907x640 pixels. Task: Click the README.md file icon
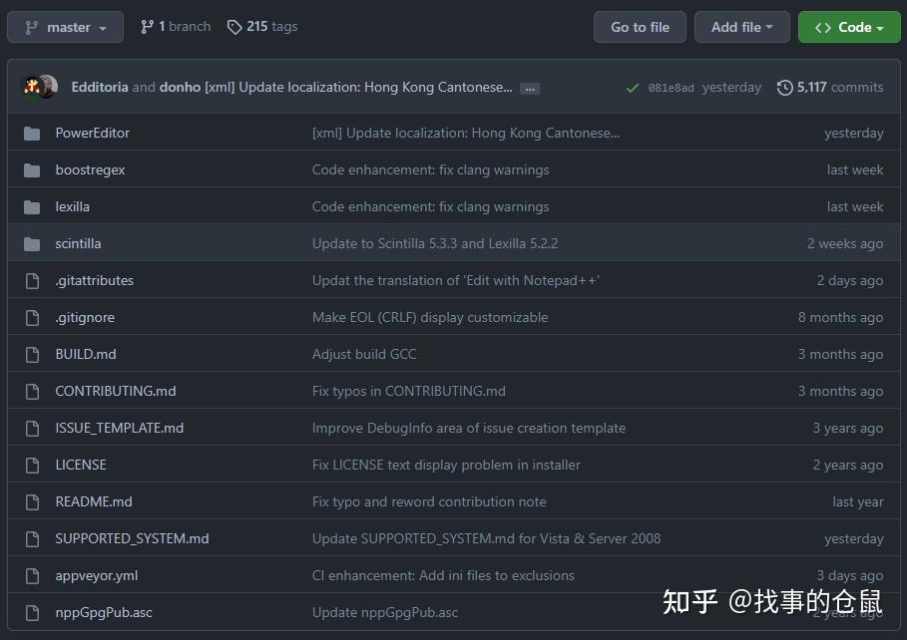click(32, 502)
